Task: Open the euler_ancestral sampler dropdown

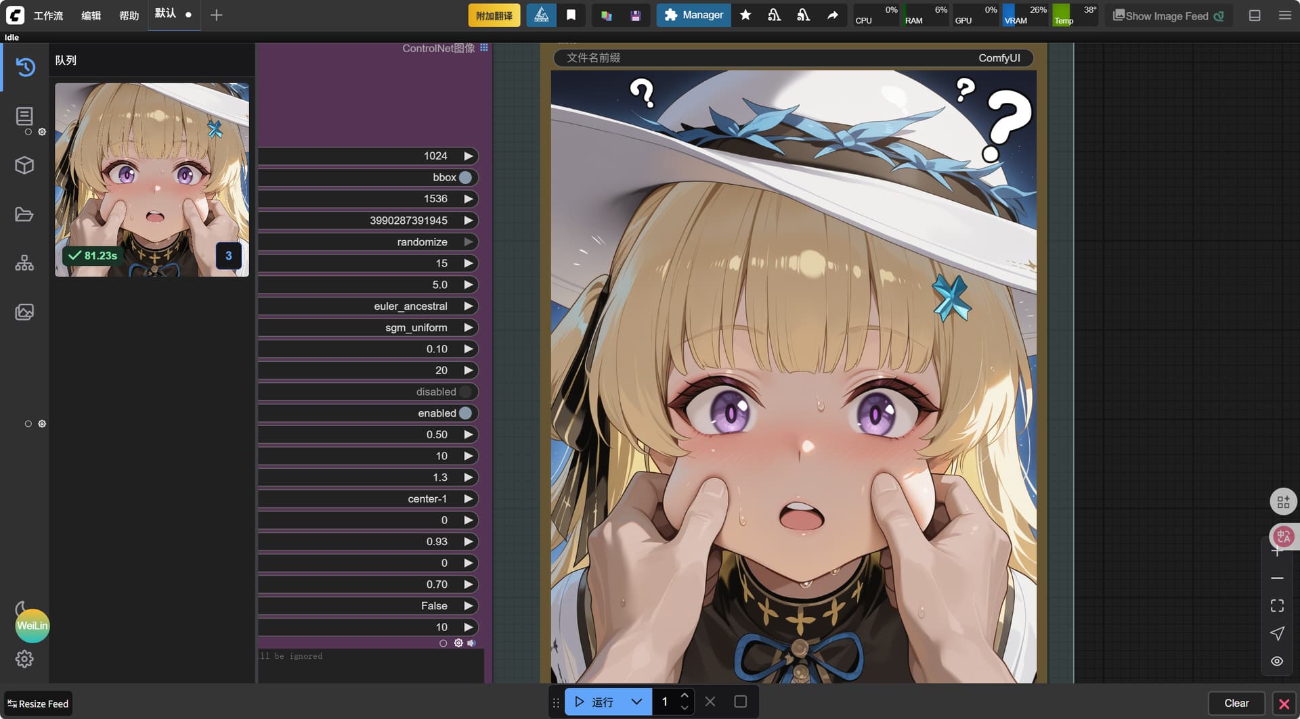Action: tap(368, 306)
